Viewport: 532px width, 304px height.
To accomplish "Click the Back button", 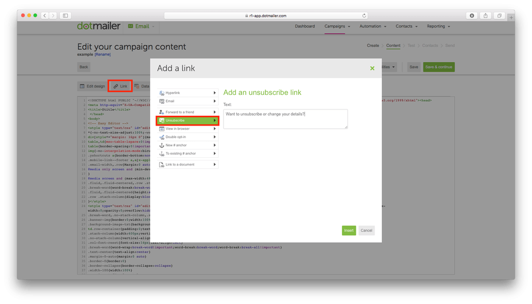I will pos(84,67).
